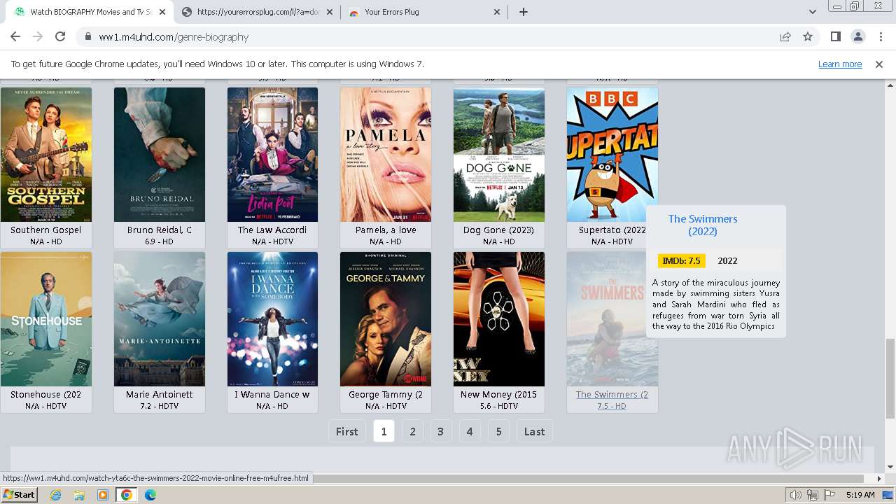
Task: Open The Law According to Lidia Poet poster
Action: pyautogui.click(x=272, y=155)
